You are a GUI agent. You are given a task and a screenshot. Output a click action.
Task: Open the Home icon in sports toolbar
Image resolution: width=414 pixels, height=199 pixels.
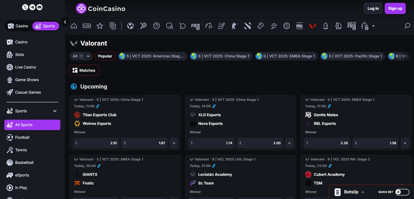pyautogui.click(x=74, y=26)
